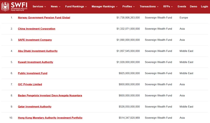Click Middle East region in Qatar row
The height and width of the screenshot is (123, 210).
point(186,107)
